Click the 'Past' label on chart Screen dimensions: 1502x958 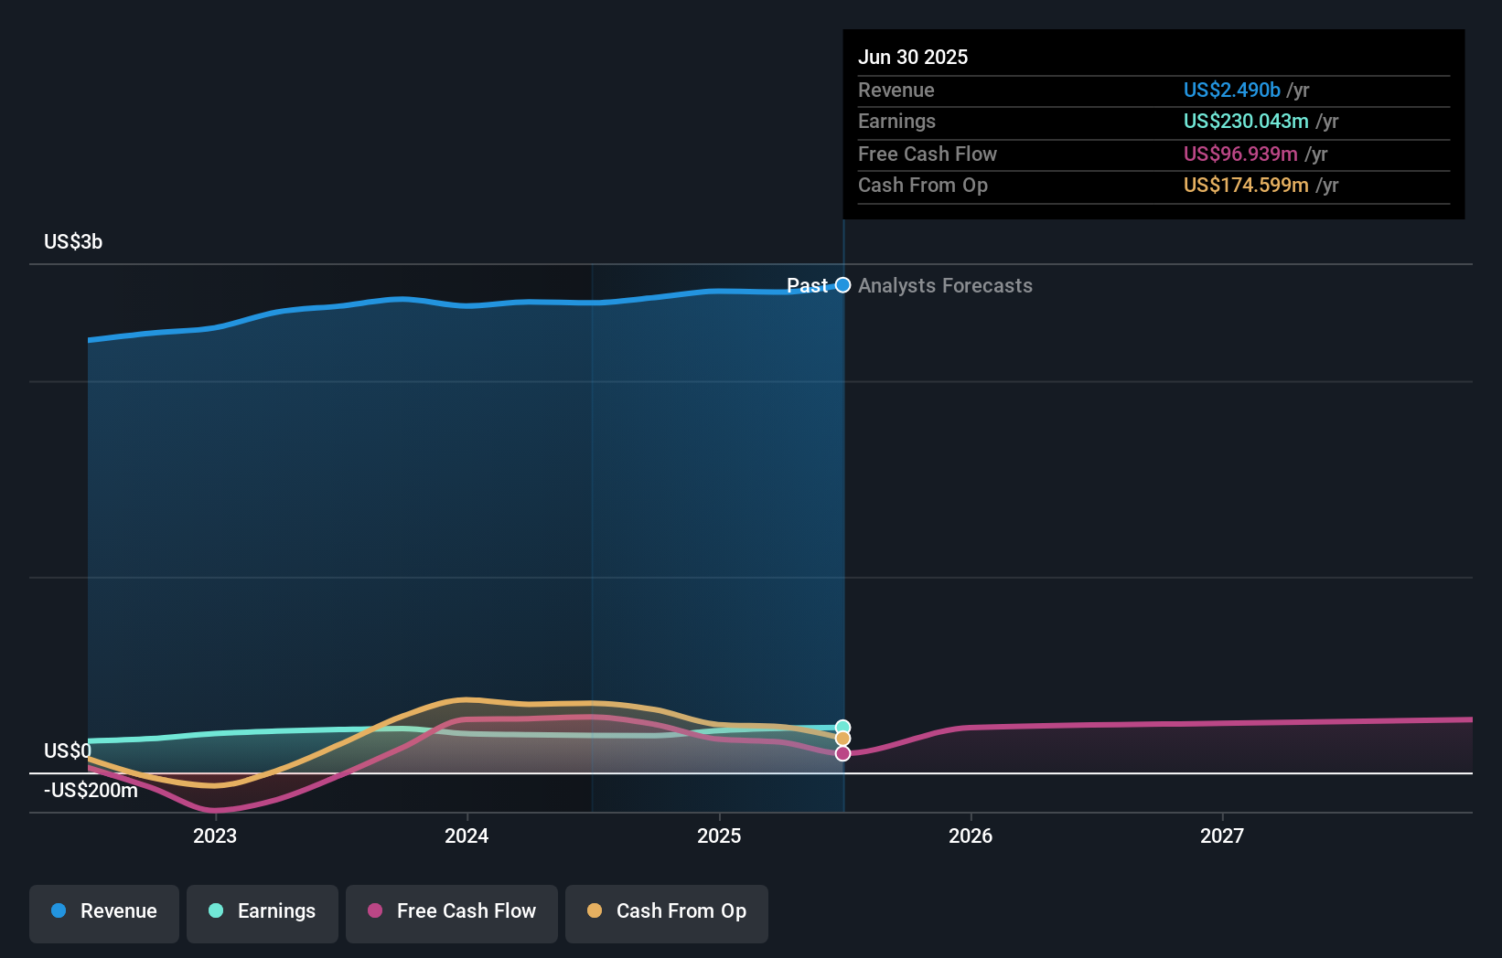pyautogui.click(x=806, y=286)
